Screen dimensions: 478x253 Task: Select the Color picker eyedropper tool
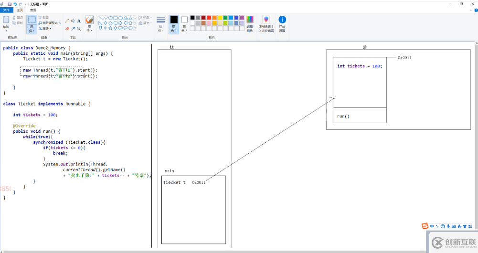coord(73,29)
